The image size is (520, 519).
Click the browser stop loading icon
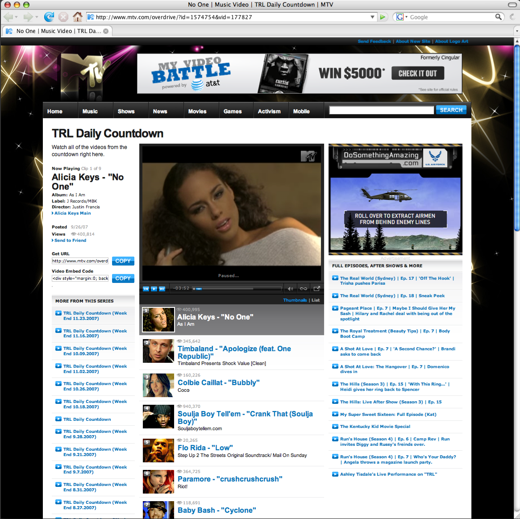point(63,17)
